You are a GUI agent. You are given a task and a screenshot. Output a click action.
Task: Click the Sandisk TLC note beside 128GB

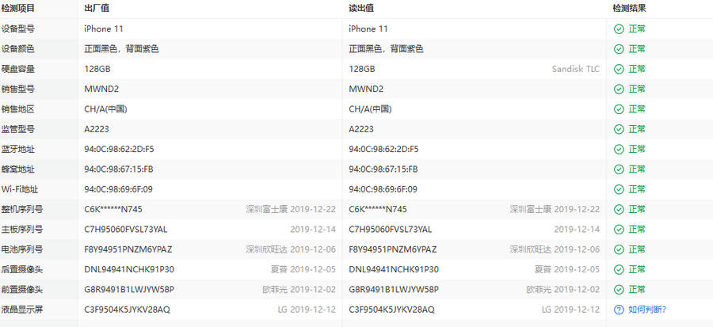point(576,69)
